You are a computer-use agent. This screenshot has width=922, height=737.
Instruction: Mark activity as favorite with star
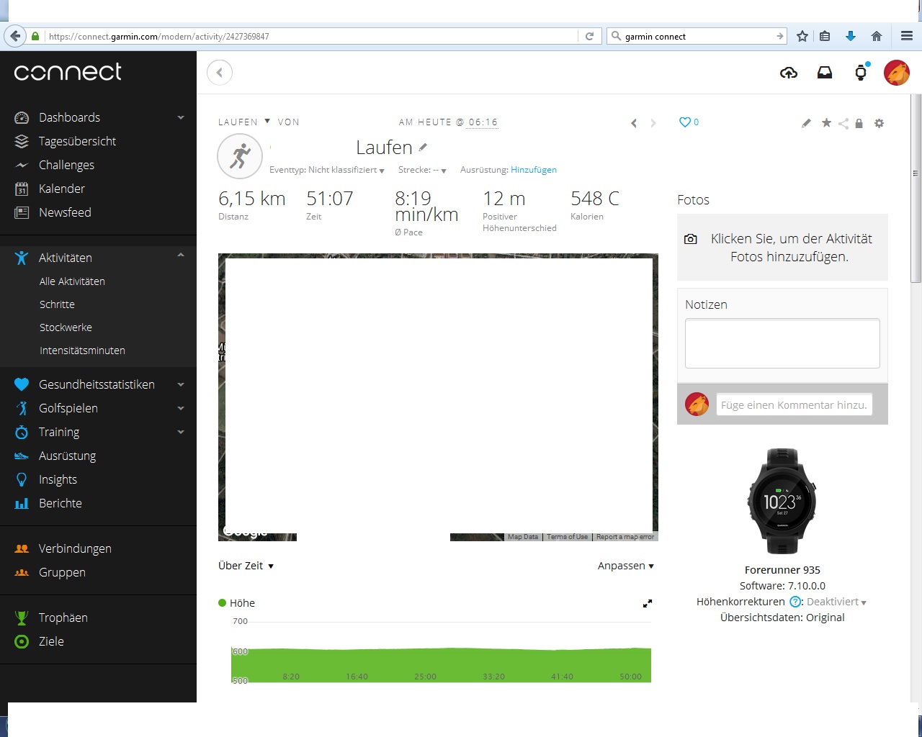[x=826, y=123]
